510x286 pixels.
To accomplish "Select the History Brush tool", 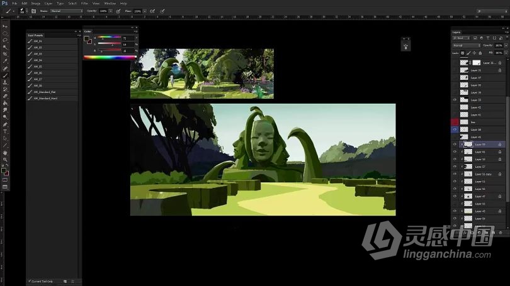I will (5, 90).
